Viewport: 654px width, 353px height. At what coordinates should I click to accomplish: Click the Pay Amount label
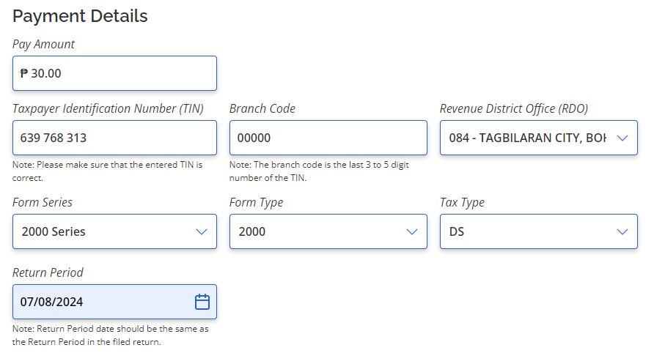point(43,44)
